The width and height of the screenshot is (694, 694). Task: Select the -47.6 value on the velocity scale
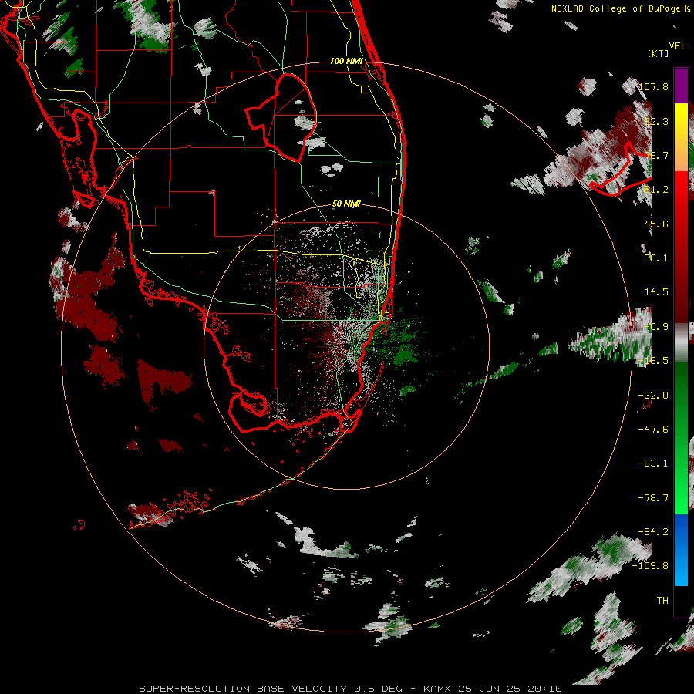[x=653, y=430]
